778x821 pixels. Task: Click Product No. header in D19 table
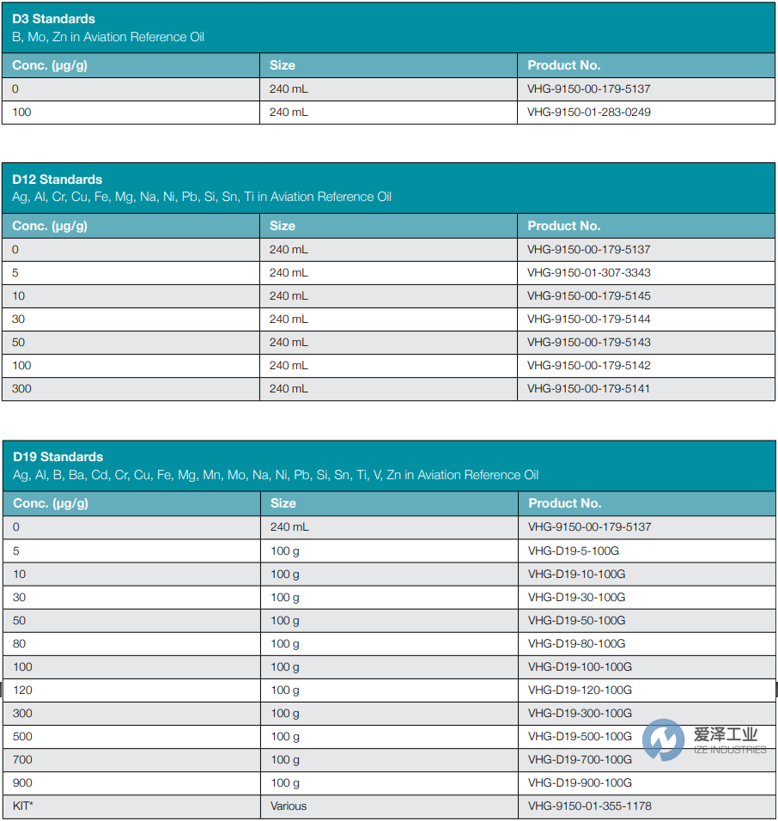(x=564, y=503)
